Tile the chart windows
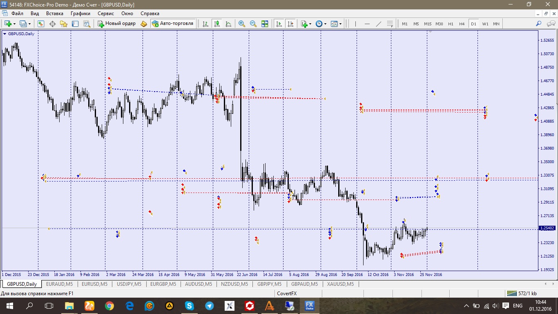 pos(265,24)
